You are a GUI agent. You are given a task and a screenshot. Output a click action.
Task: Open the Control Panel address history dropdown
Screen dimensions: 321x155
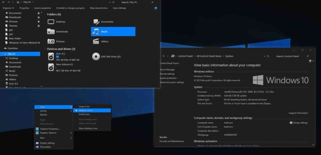pos(264,56)
